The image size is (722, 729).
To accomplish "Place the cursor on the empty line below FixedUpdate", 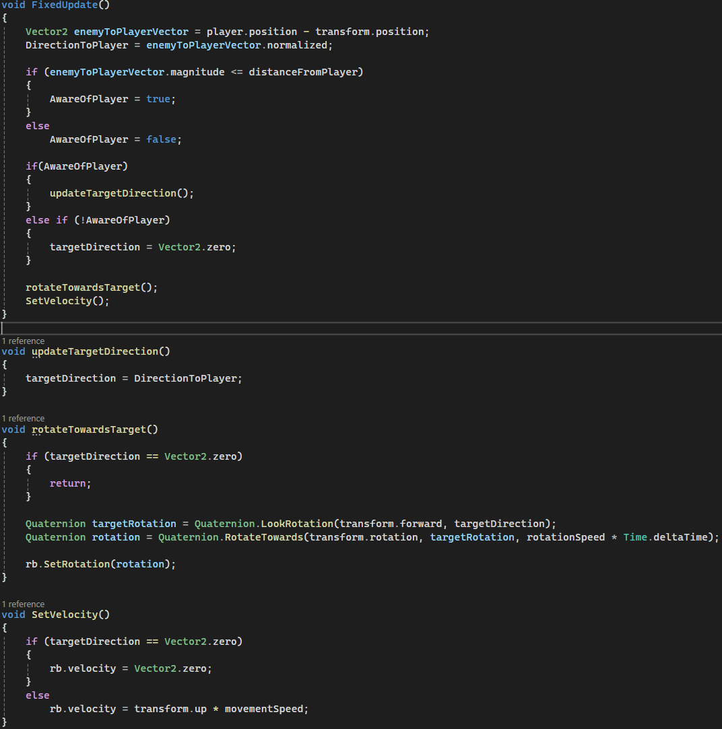I will pyautogui.click(x=361, y=328).
